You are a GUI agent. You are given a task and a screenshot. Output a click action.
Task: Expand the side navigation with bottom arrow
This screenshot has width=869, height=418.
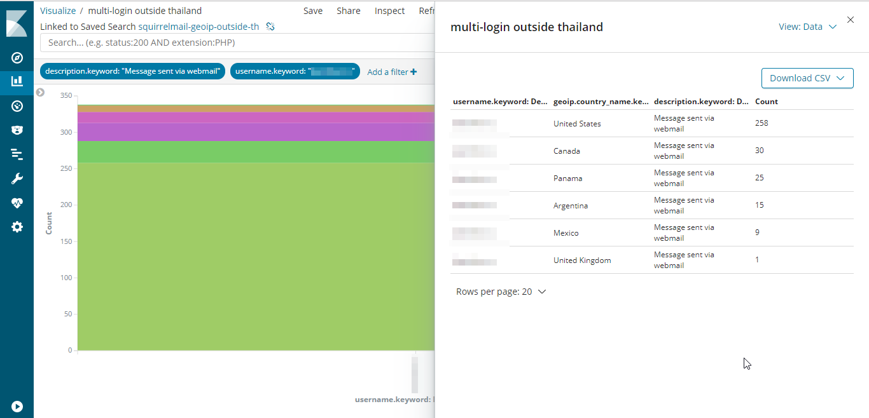coord(17,406)
